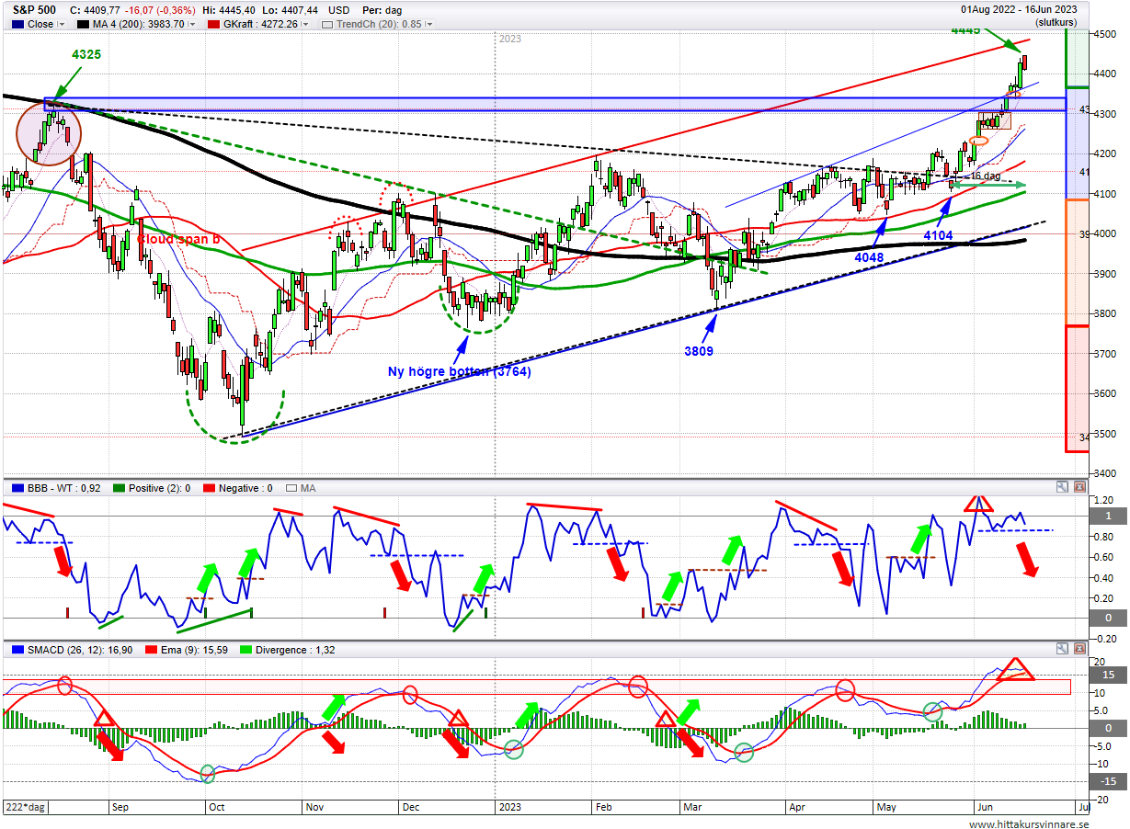Click the closing value C: 4409,77
The height and width of the screenshot is (829, 1130).
[96, 9]
